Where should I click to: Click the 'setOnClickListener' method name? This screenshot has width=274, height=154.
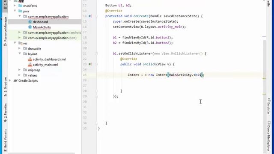tap(135, 53)
